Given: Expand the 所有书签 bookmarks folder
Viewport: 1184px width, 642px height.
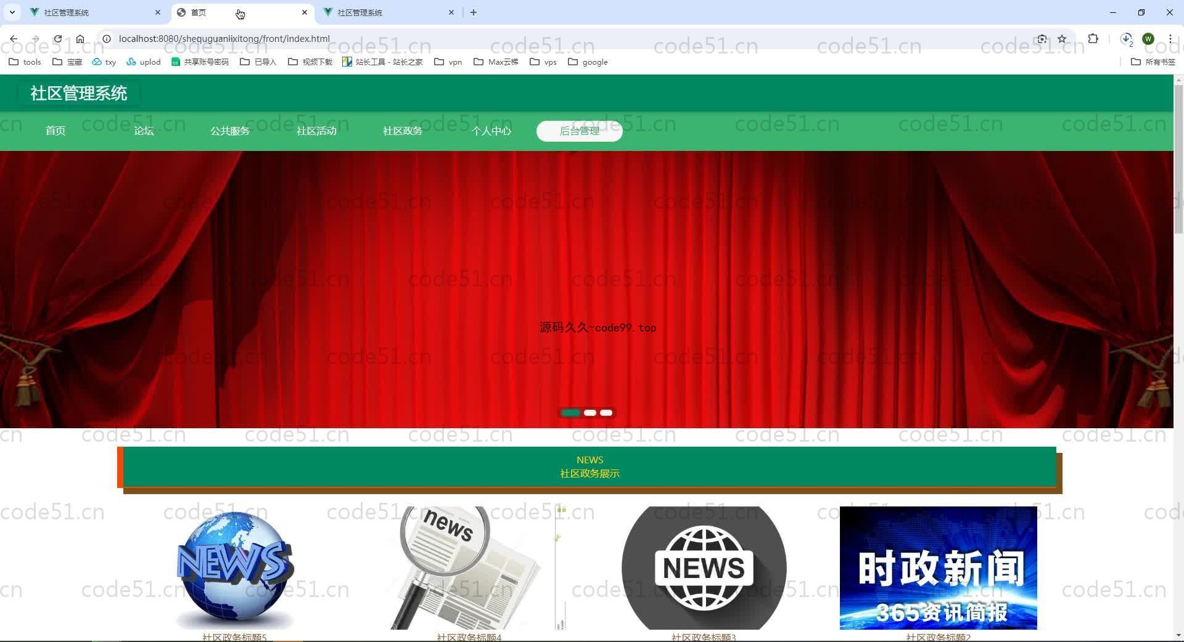Looking at the screenshot, I should (x=1153, y=62).
